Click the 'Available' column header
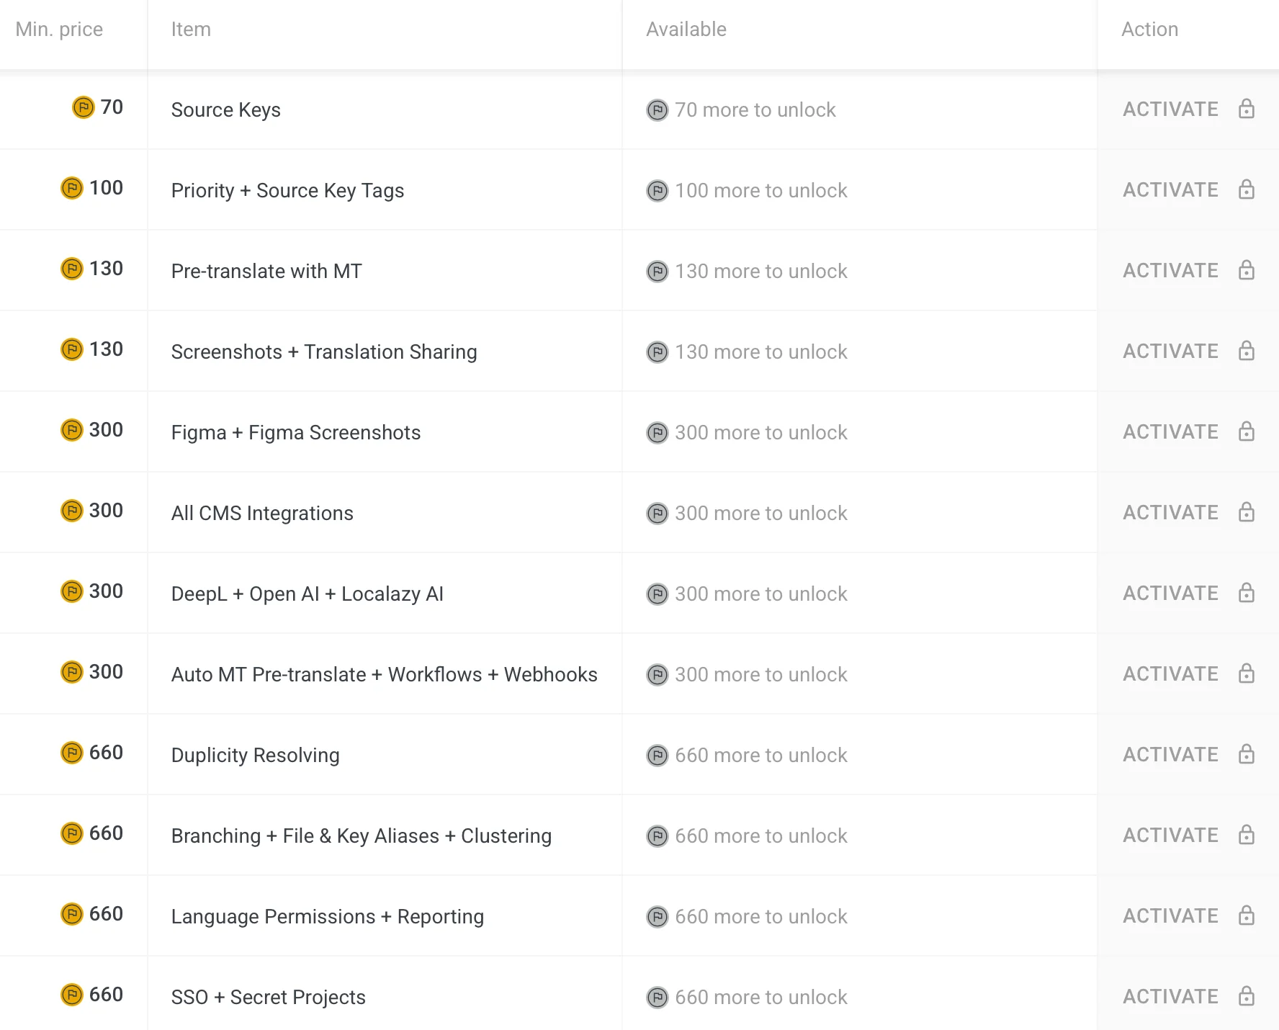The image size is (1279, 1030). click(686, 30)
